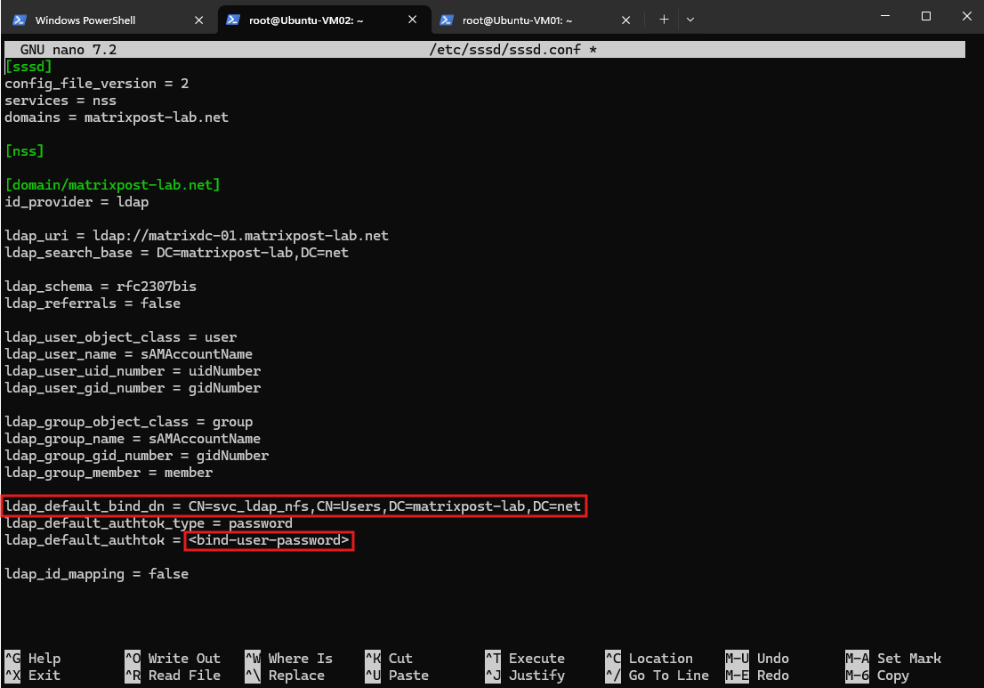
Task: Maximize the terminal window
Action: pyautogui.click(x=925, y=16)
